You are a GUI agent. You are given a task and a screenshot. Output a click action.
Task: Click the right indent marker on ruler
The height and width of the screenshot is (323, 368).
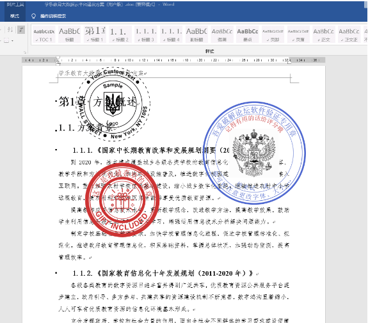(289, 61)
